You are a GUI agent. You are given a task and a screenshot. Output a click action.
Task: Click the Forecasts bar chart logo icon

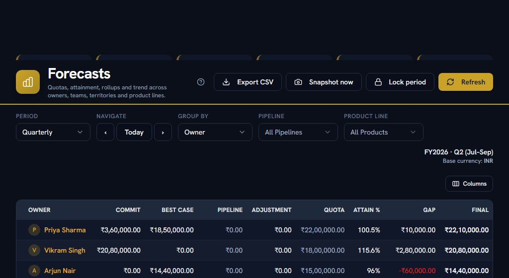pos(28,82)
